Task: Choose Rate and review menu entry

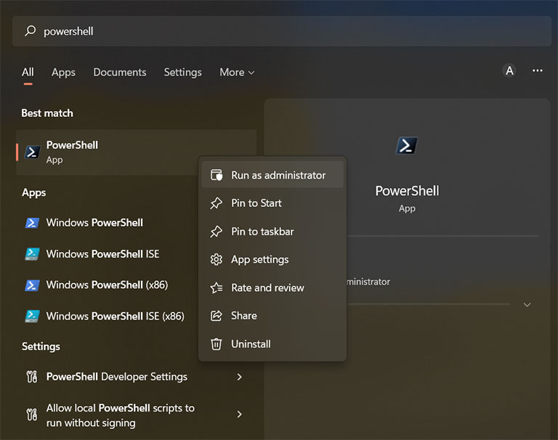Action: (x=272, y=288)
